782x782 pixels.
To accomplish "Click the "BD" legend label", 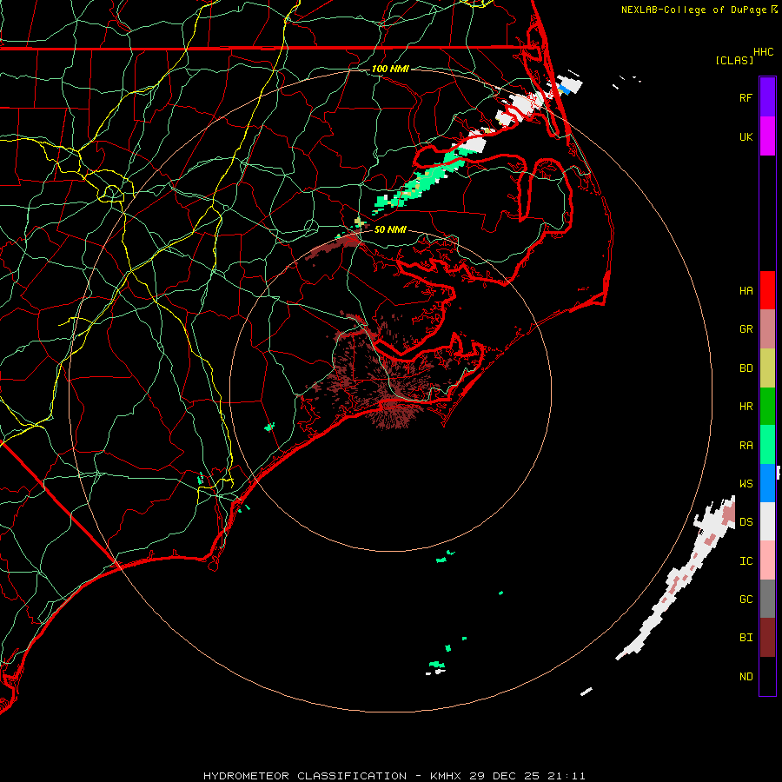I will 746,368.
